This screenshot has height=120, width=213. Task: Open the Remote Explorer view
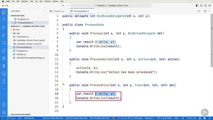(4, 43)
